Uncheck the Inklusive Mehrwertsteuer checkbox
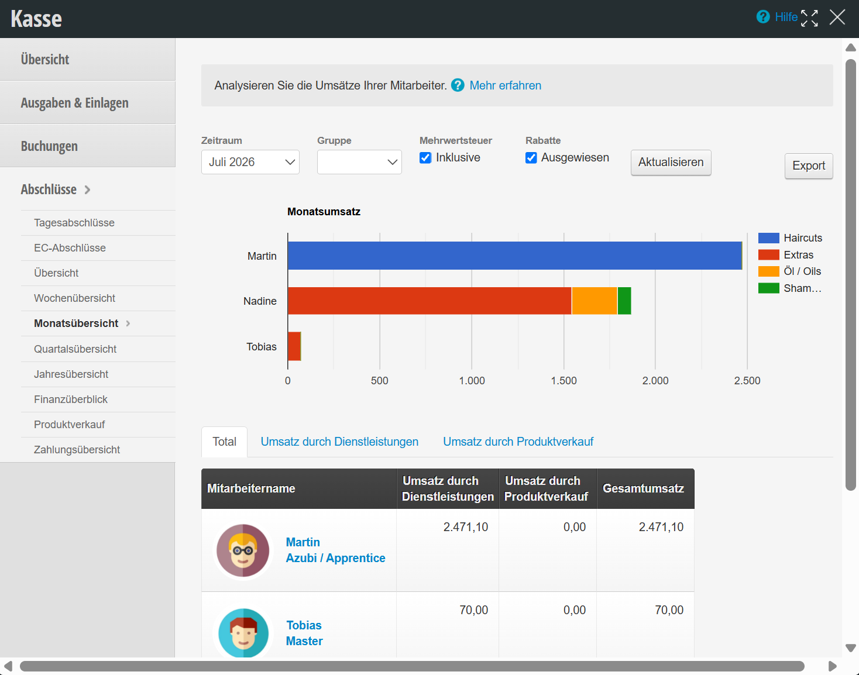The width and height of the screenshot is (859, 675). click(425, 158)
